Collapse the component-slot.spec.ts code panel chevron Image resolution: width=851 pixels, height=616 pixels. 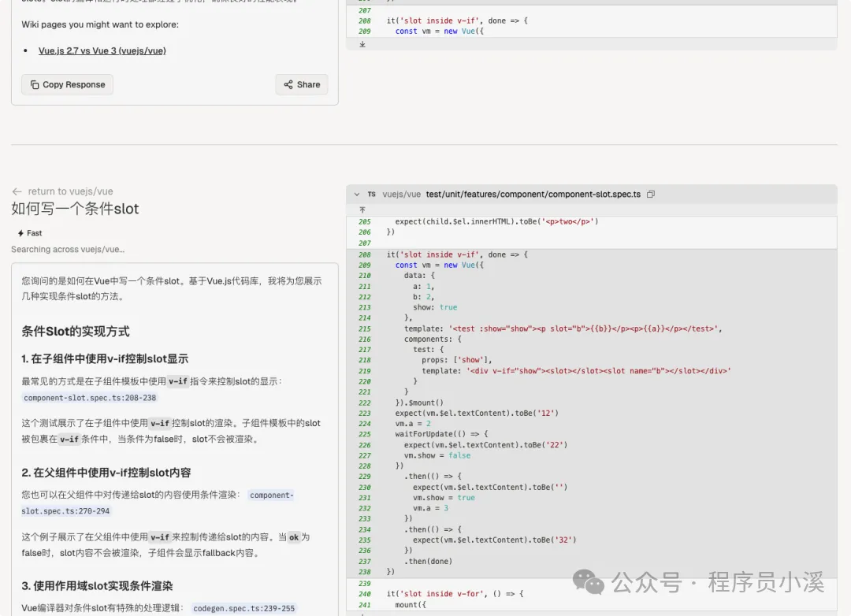[x=357, y=195]
